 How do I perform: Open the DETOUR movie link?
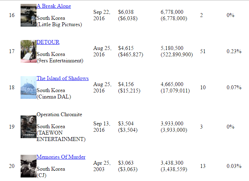48,42
